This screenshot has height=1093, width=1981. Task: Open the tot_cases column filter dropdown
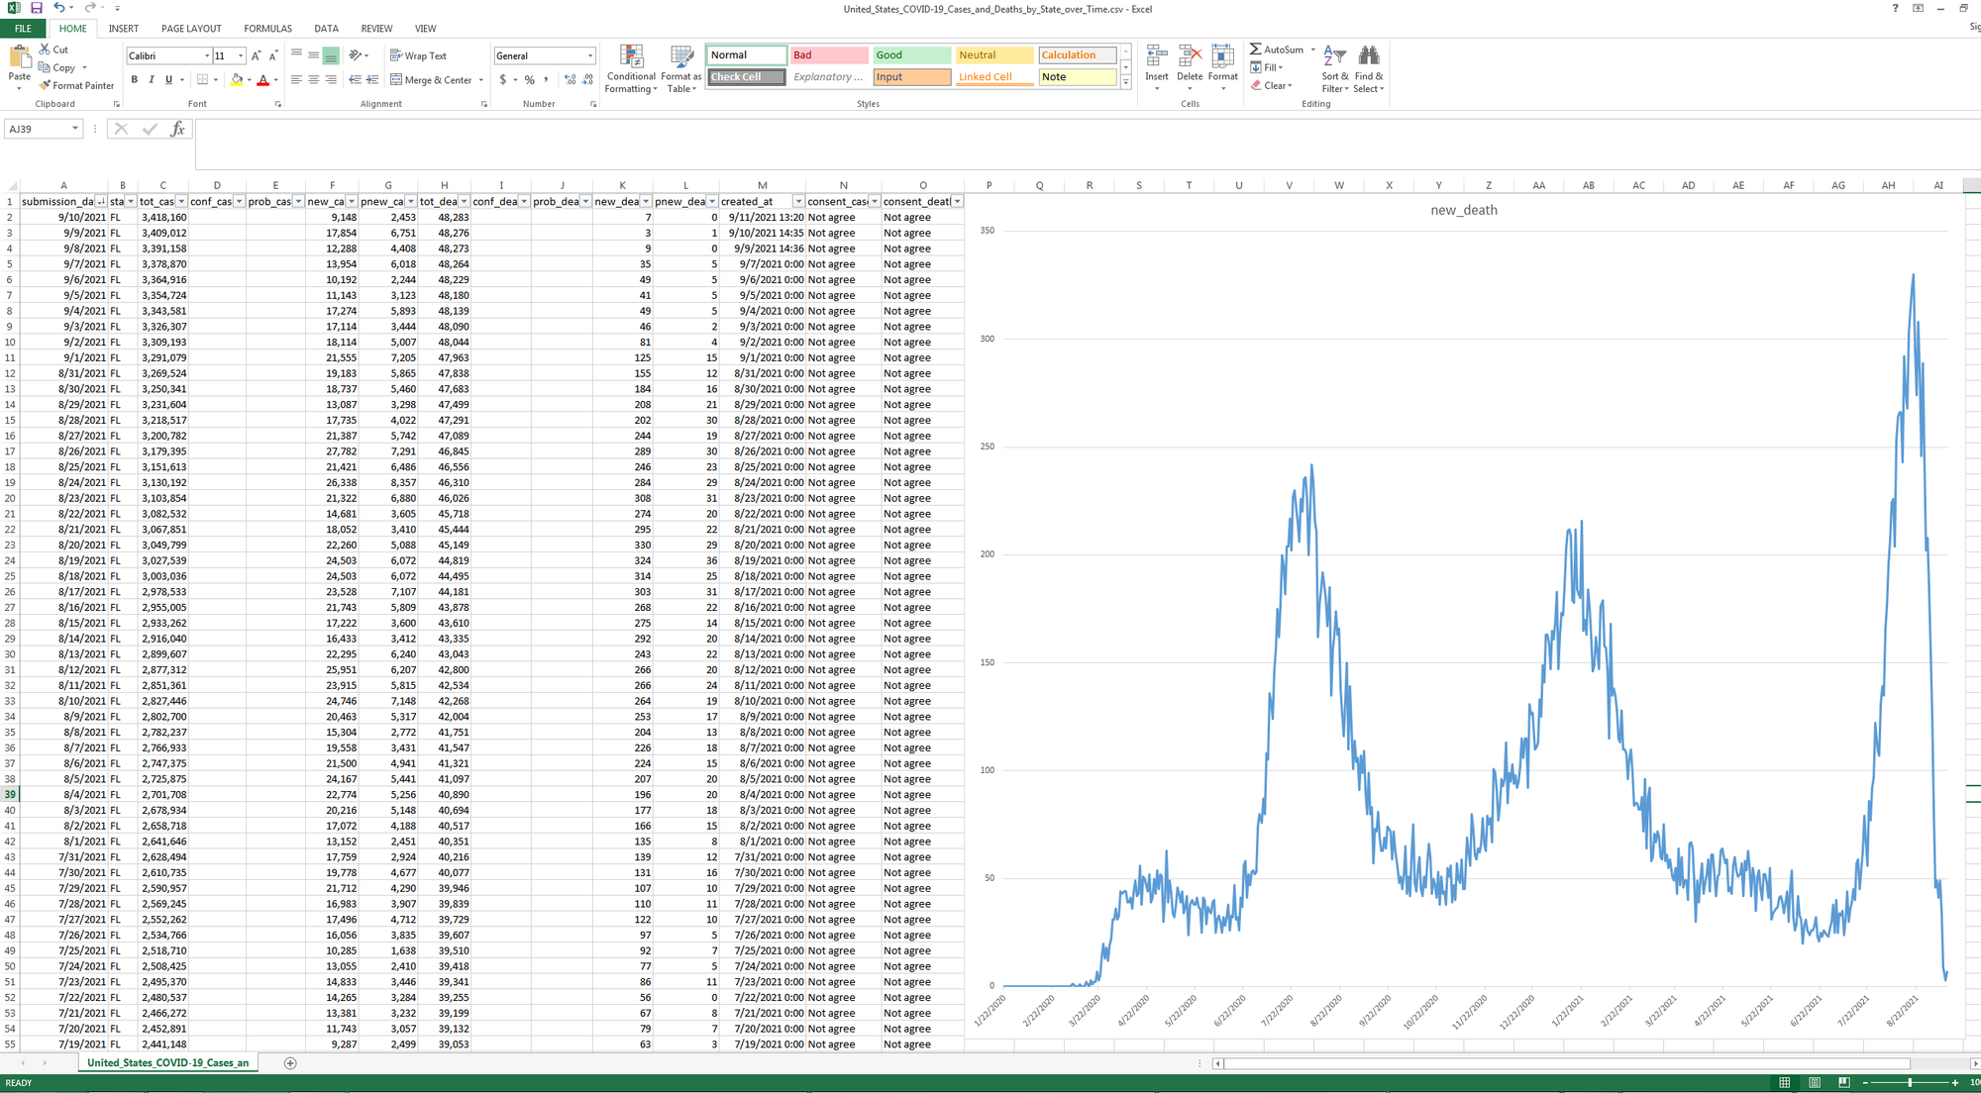181,202
